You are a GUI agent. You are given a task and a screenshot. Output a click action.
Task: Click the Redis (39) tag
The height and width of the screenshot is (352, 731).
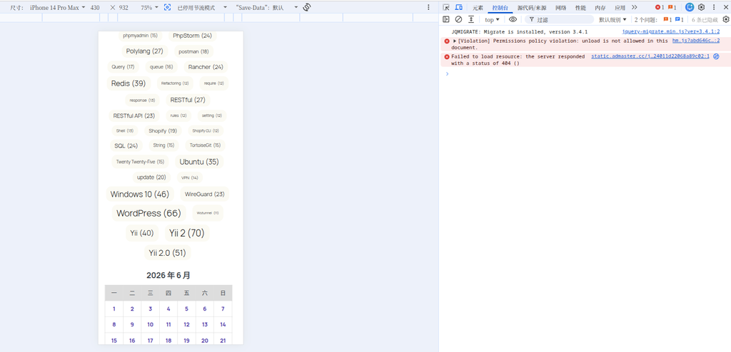[128, 83]
